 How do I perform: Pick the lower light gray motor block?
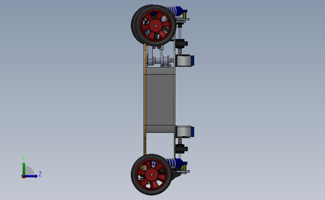coord(183,132)
